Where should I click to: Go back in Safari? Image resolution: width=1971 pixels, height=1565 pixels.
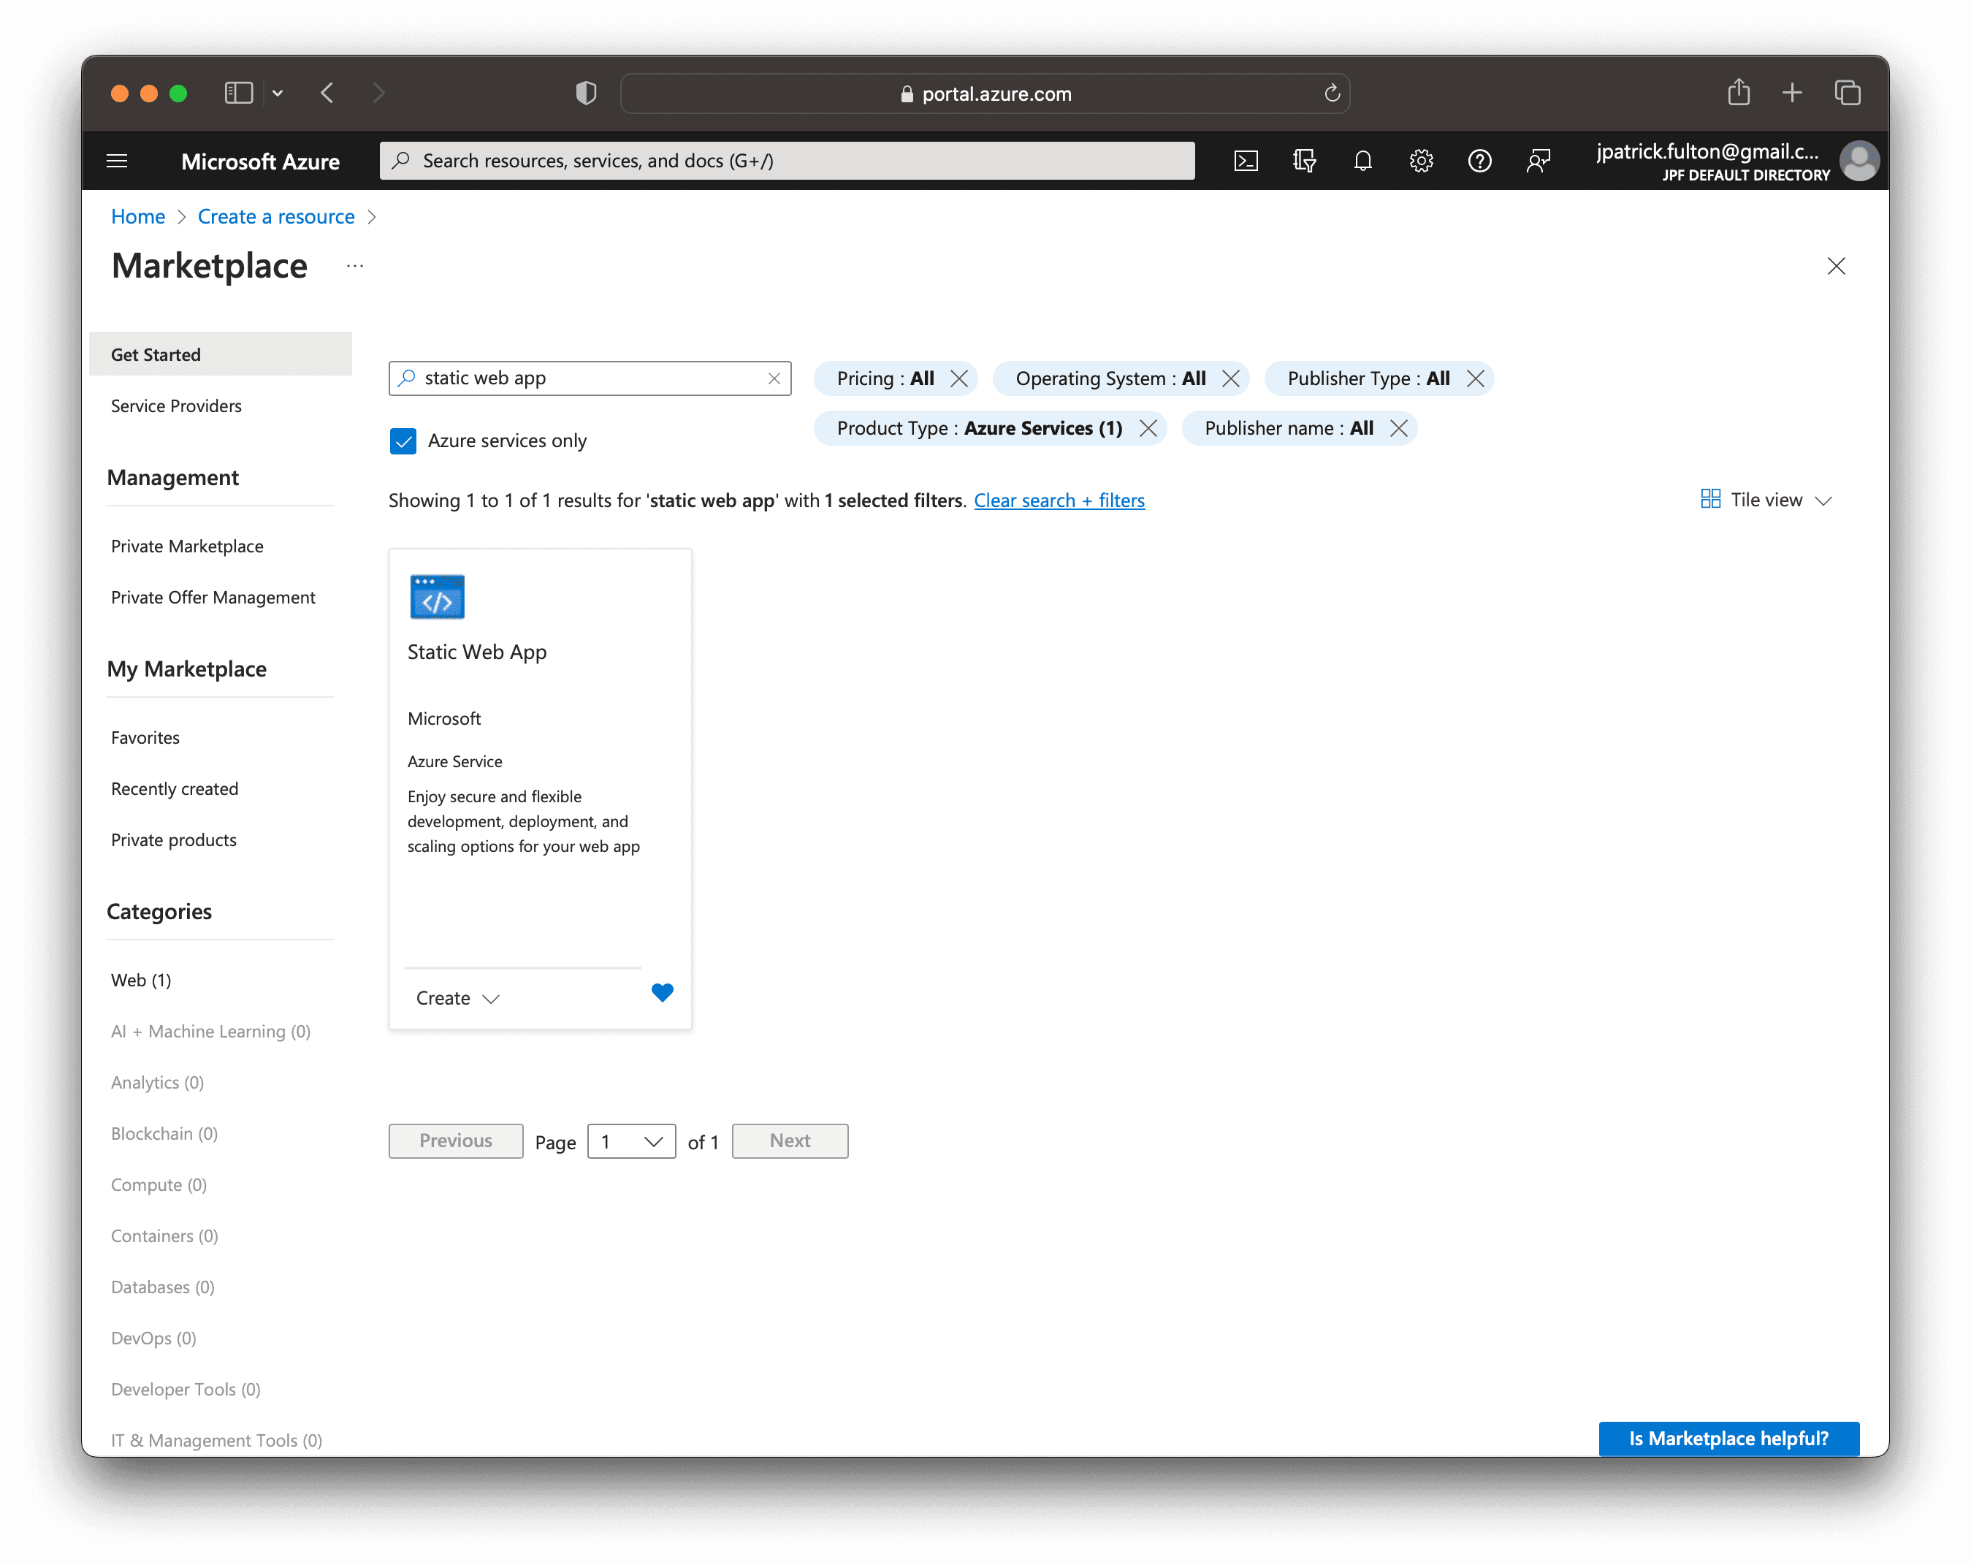point(327,92)
